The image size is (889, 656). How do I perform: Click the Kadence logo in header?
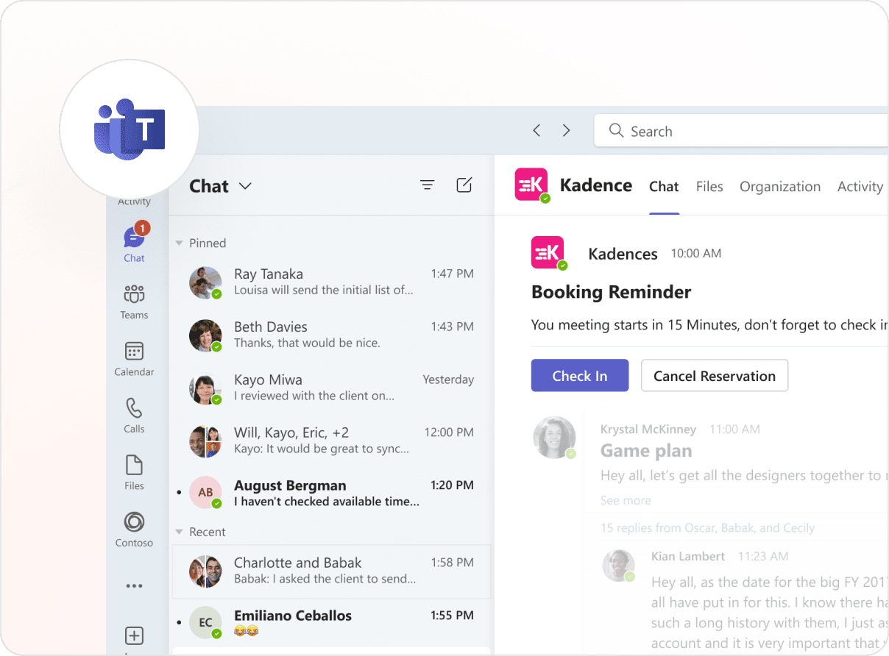532,185
